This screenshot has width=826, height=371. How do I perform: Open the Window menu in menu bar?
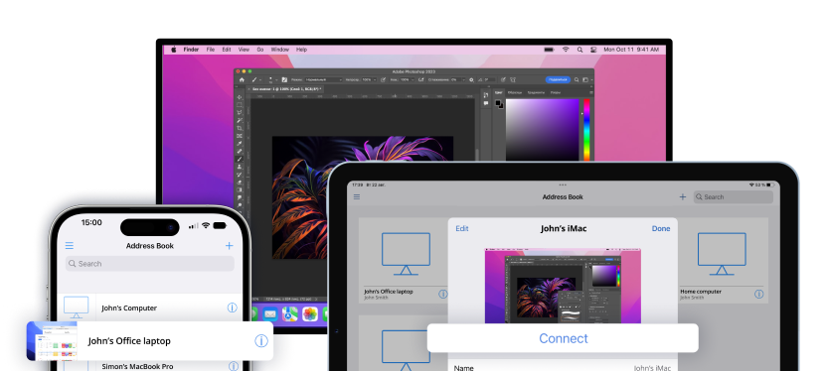[x=279, y=50]
